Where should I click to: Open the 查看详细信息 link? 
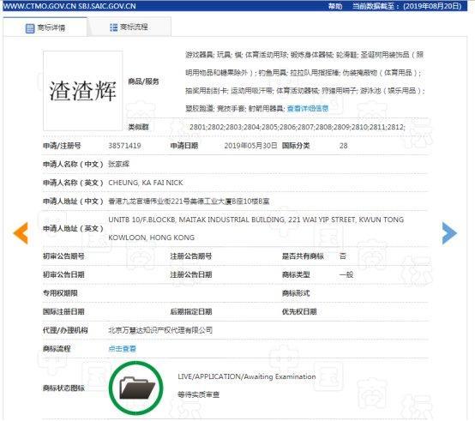308,108
